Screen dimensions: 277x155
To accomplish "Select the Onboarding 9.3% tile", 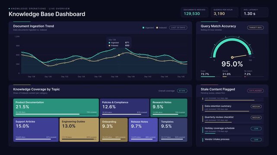I will pyautogui.click(x=114, y=130).
